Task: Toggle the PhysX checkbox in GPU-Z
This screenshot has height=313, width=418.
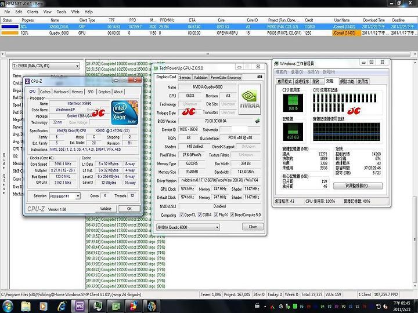Action: [216, 215]
